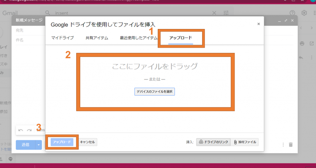Show search filter options icon
This screenshot has width=316, height=168.
tap(226, 13)
